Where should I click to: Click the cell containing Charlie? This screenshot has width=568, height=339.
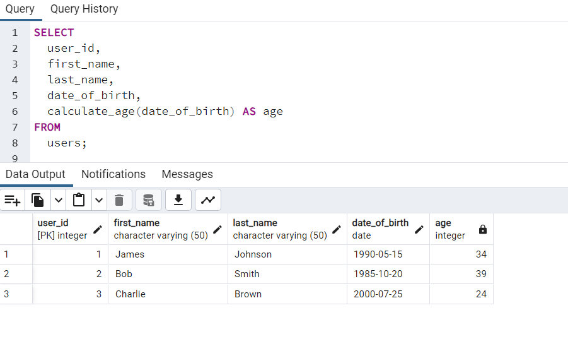tap(130, 294)
